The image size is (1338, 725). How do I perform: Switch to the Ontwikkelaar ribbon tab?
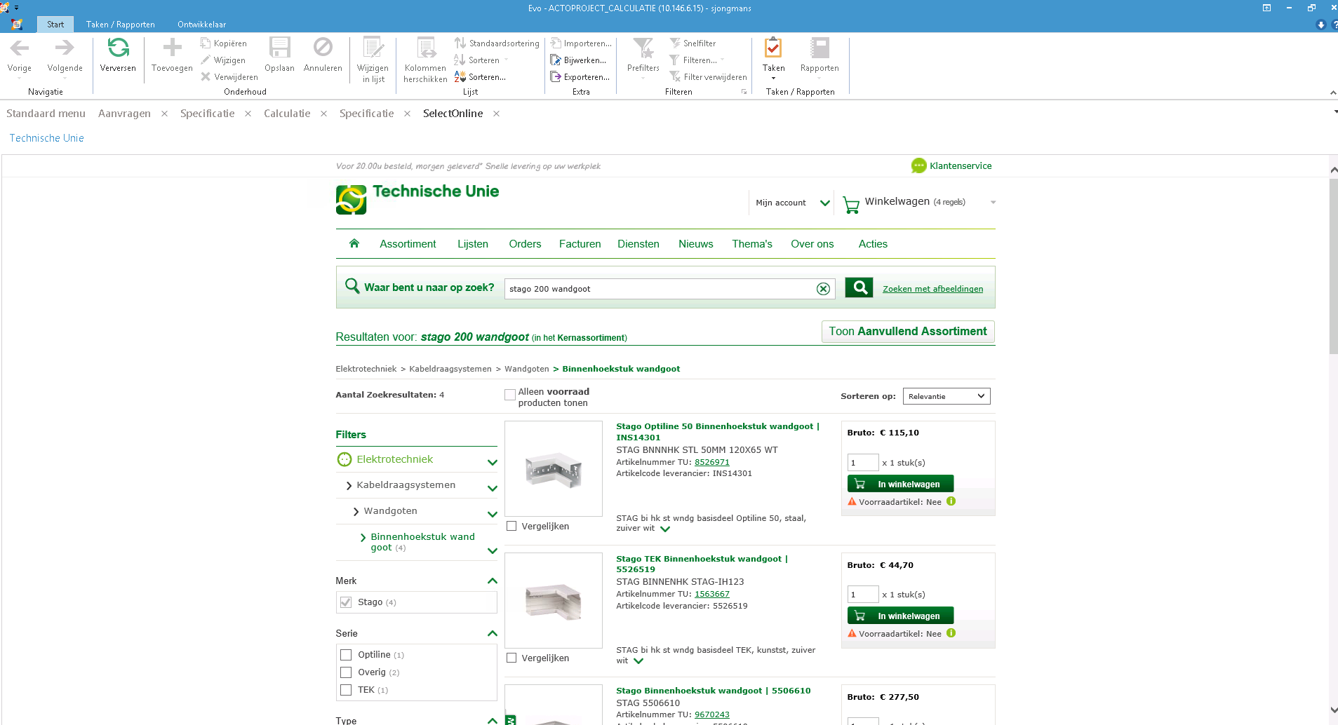(201, 25)
